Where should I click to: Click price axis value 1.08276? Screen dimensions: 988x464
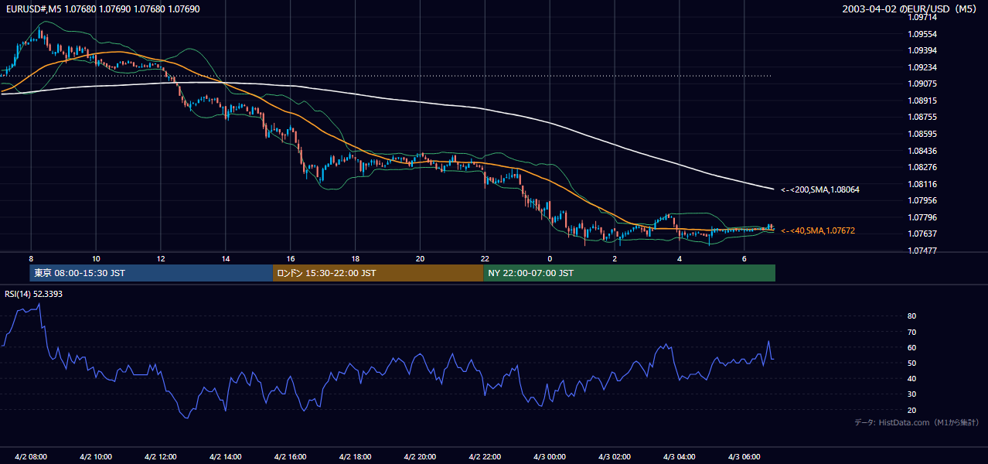point(922,167)
